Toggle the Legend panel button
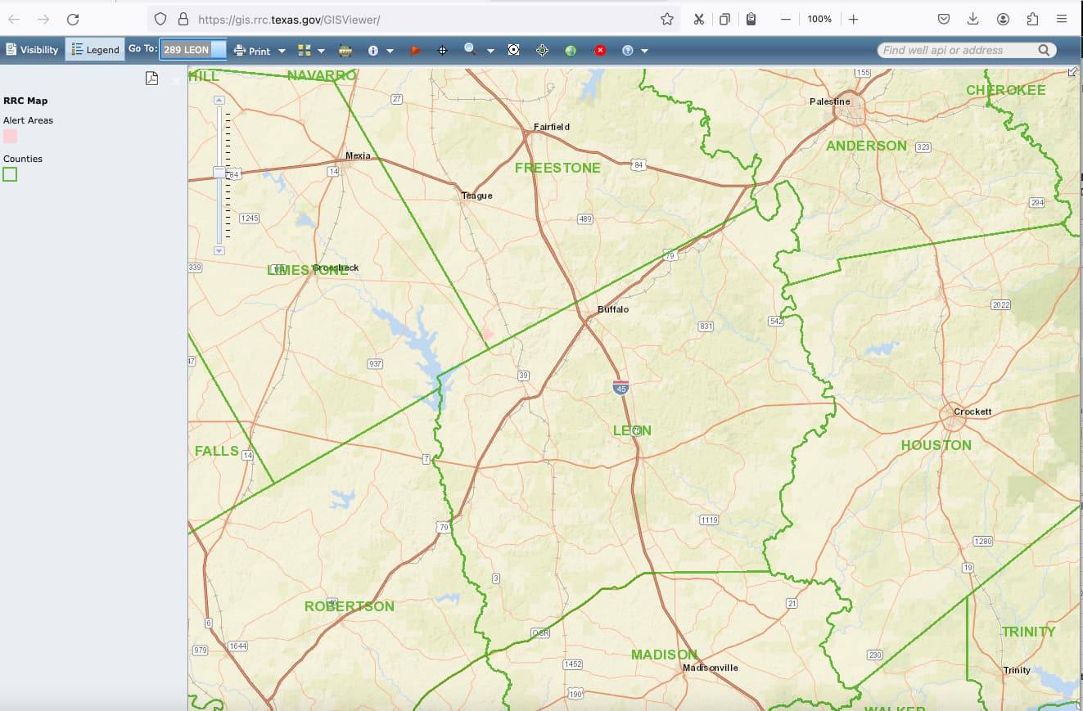 point(95,50)
